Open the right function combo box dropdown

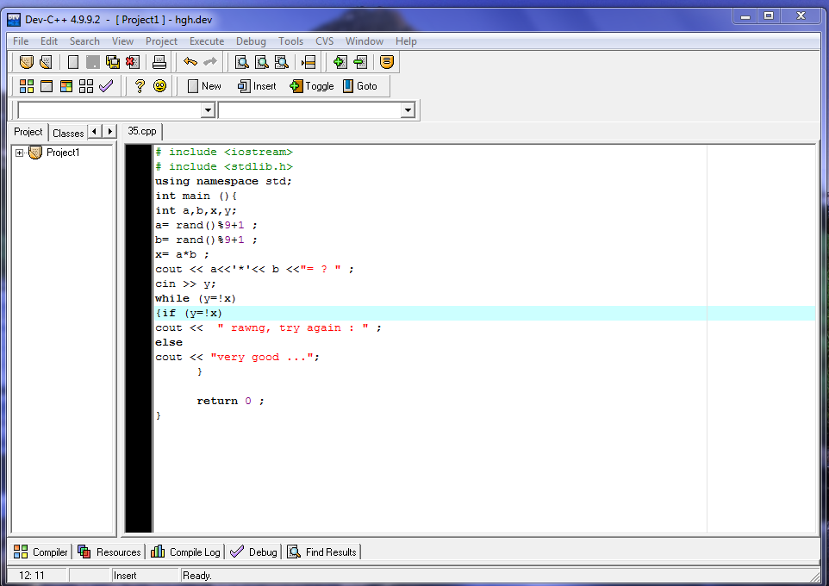point(408,110)
